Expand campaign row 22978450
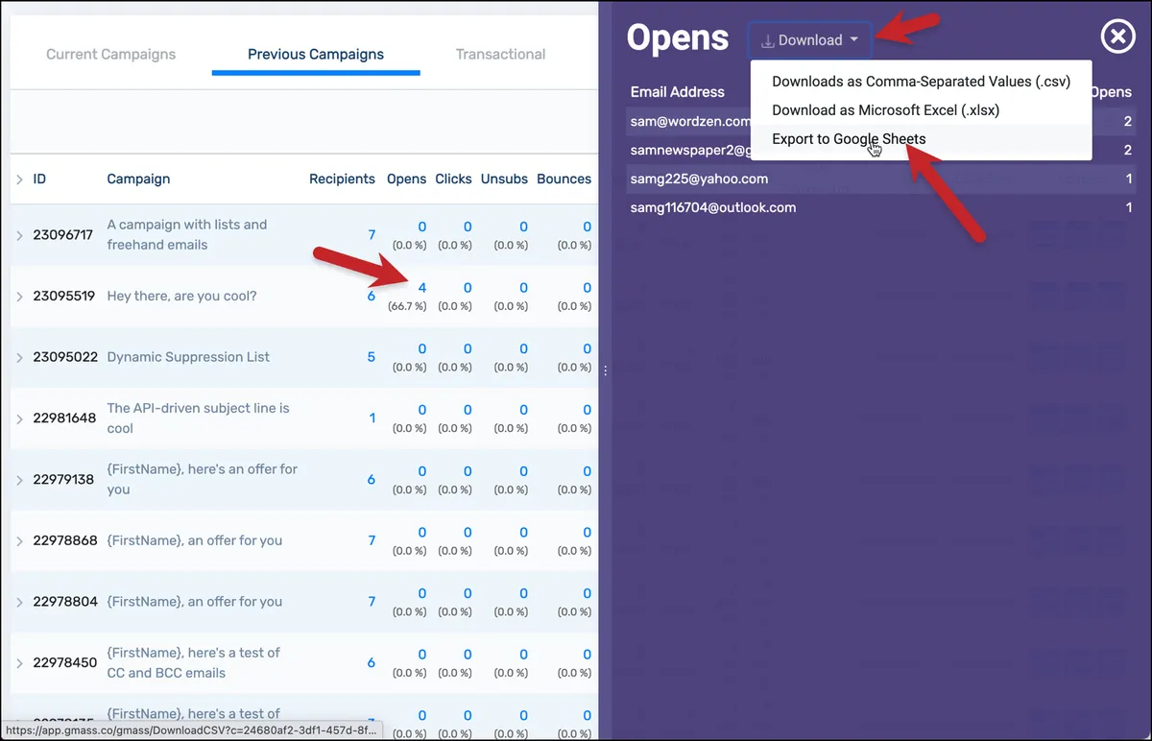 tap(19, 663)
